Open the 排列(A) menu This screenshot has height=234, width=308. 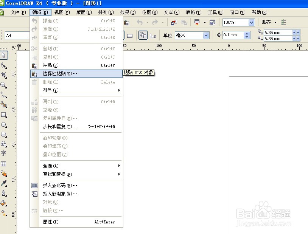(x=106, y=12)
